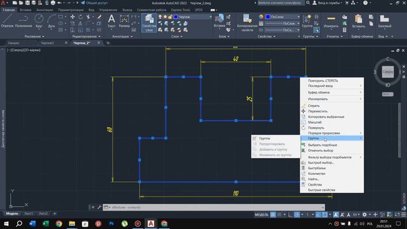Click the object color wheel icon
Viewport: 407px width, 229px height.
pos(261,17)
